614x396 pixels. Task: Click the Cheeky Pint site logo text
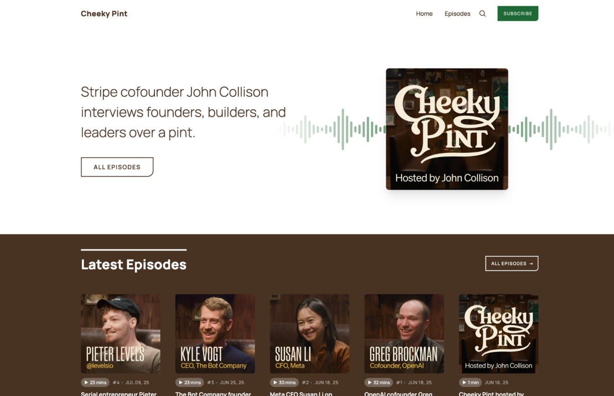click(104, 13)
